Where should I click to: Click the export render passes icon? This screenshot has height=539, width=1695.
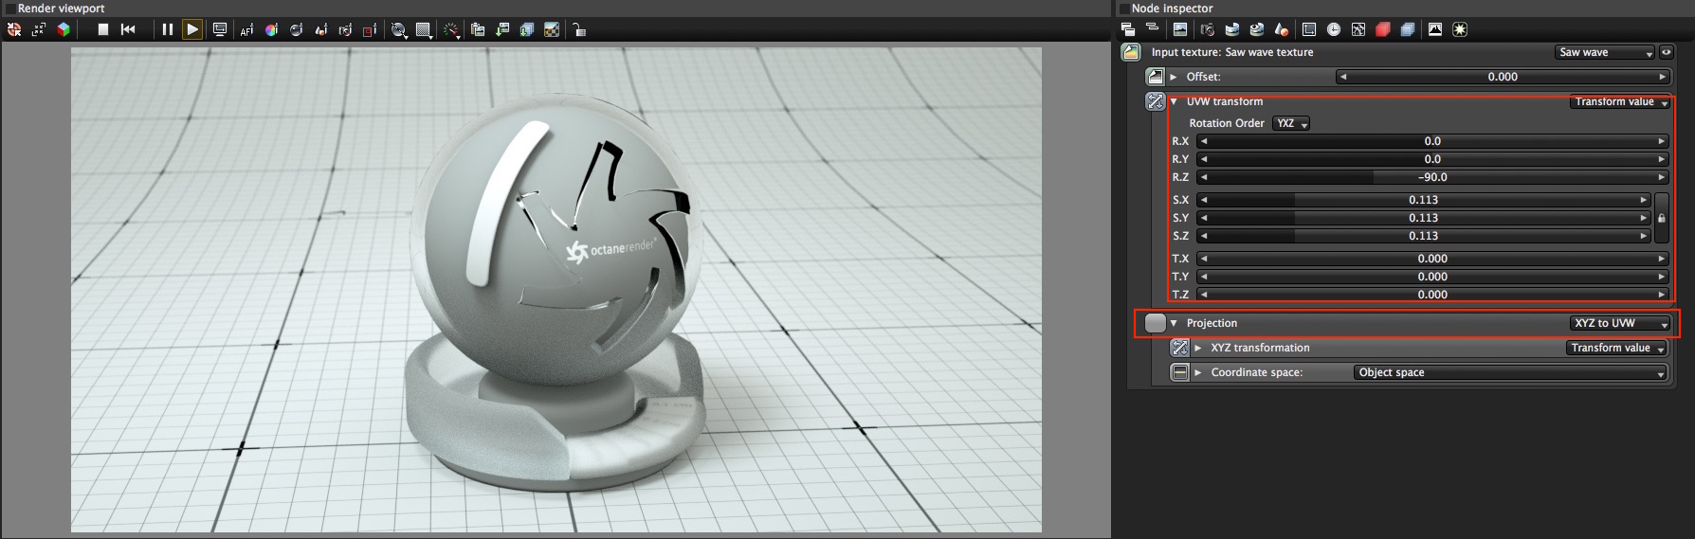[527, 29]
